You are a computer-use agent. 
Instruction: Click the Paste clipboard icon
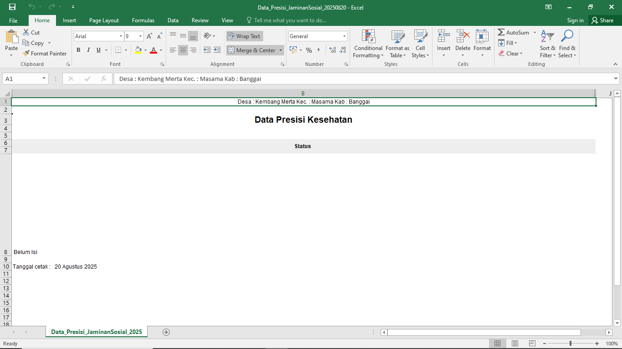11,37
